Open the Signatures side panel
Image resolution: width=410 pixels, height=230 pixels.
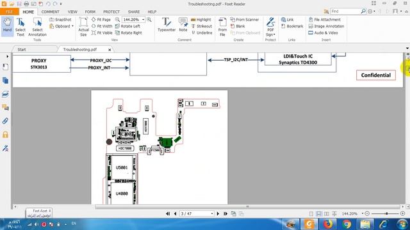pos(5,148)
